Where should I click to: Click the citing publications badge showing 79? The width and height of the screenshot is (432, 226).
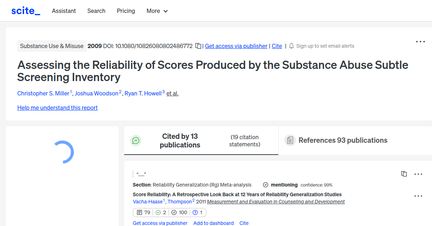pos(143,212)
